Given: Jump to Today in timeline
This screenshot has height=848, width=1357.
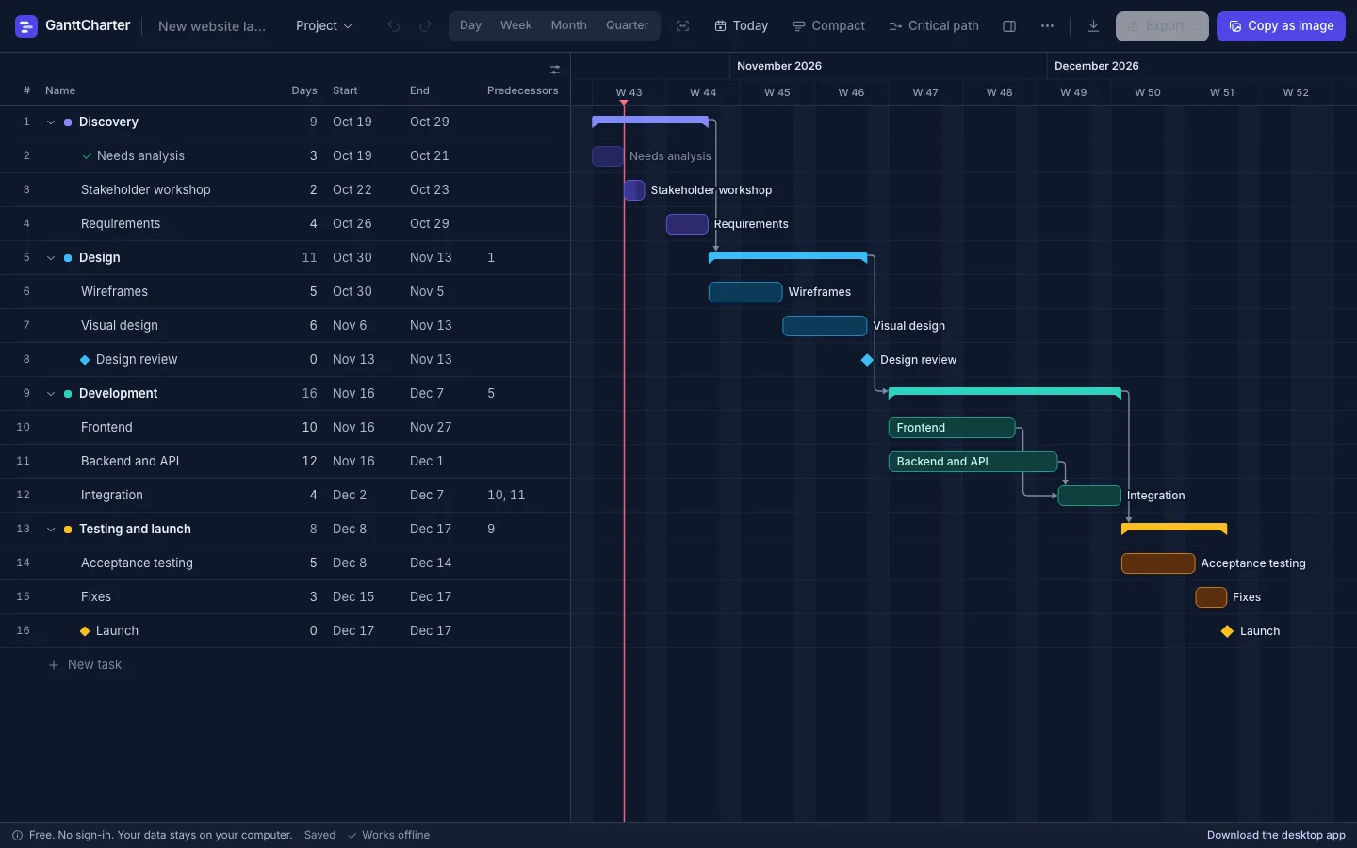Looking at the screenshot, I should tap(741, 26).
